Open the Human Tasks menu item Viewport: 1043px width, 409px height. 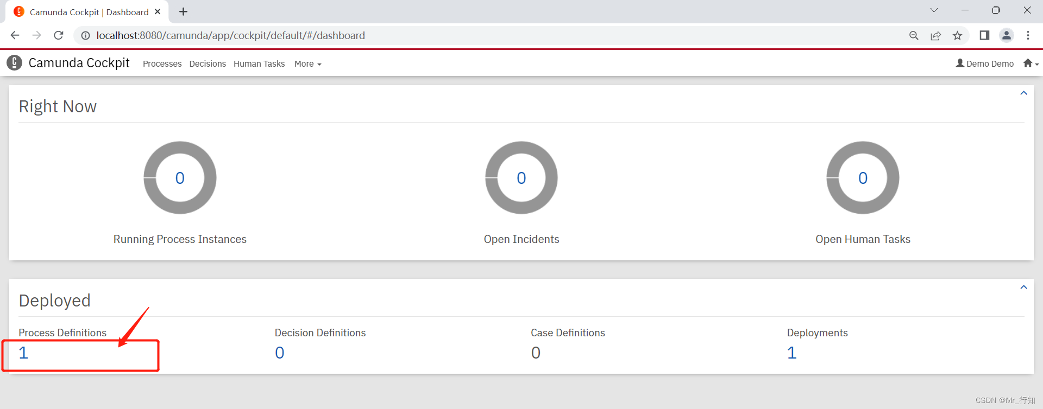pos(259,63)
